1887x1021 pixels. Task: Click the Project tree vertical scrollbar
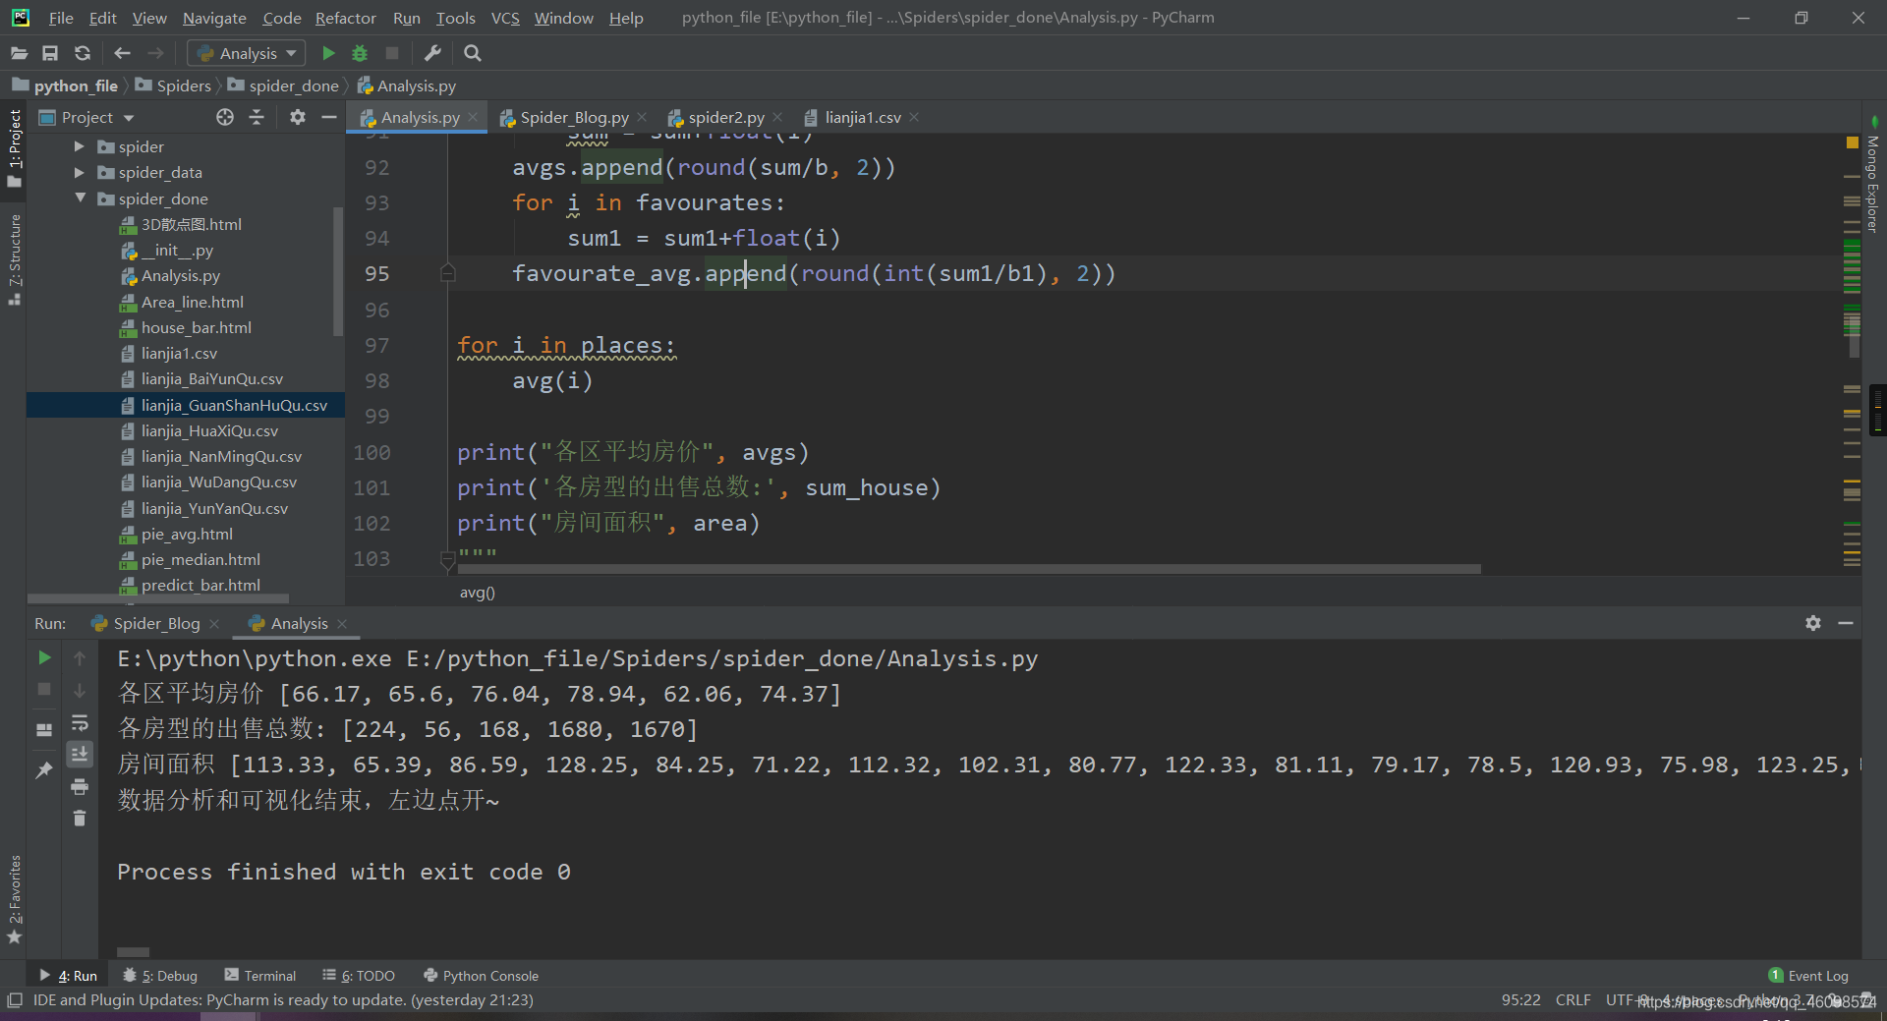tap(338, 270)
